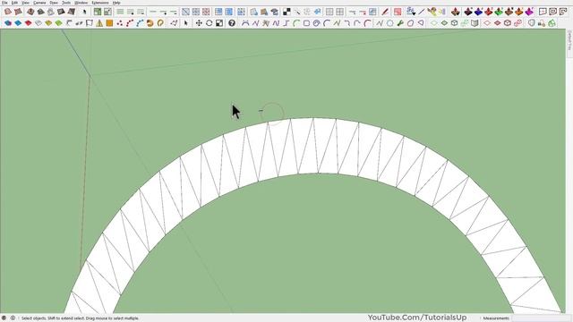Open the paint icon's dropdown arrow
Viewport: 573px width, 322px height.
[414, 13]
